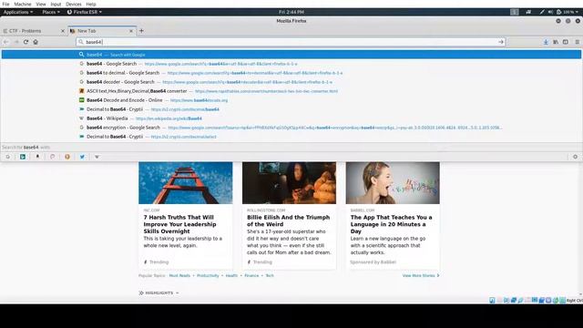Screen dimensions: 583x328
Task: Click the 'Finance' popular topic
Action: 251,275
